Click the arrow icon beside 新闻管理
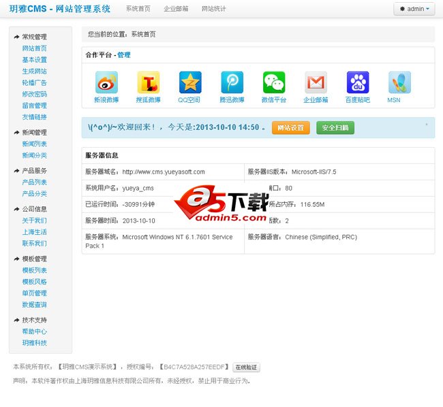 pyautogui.click(x=16, y=133)
